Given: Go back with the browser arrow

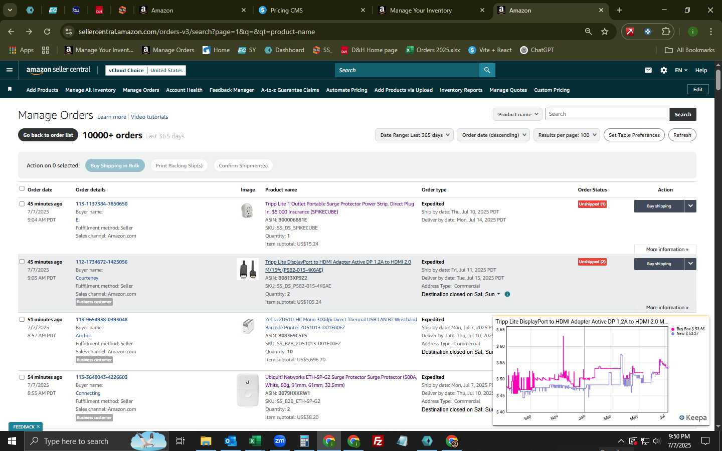Looking at the screenshot, I should click(11, 32).
